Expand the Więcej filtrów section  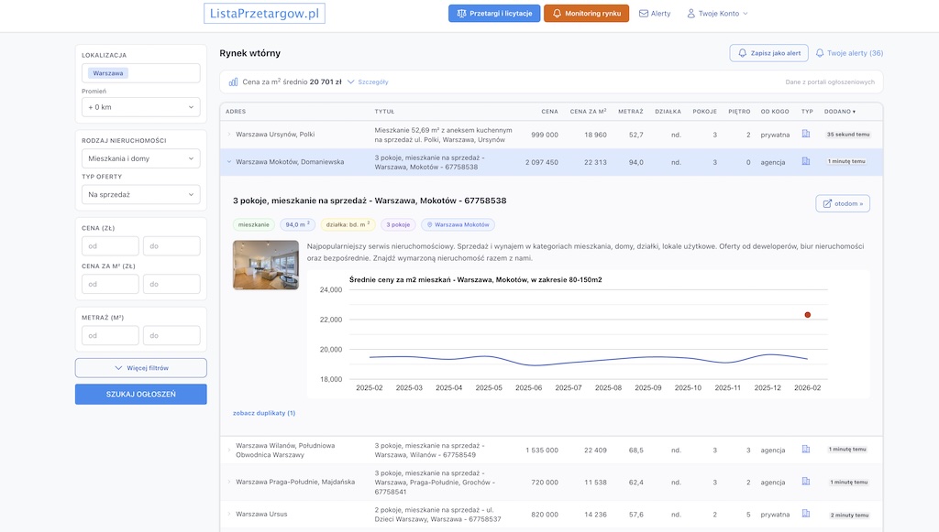pos(140,367)
